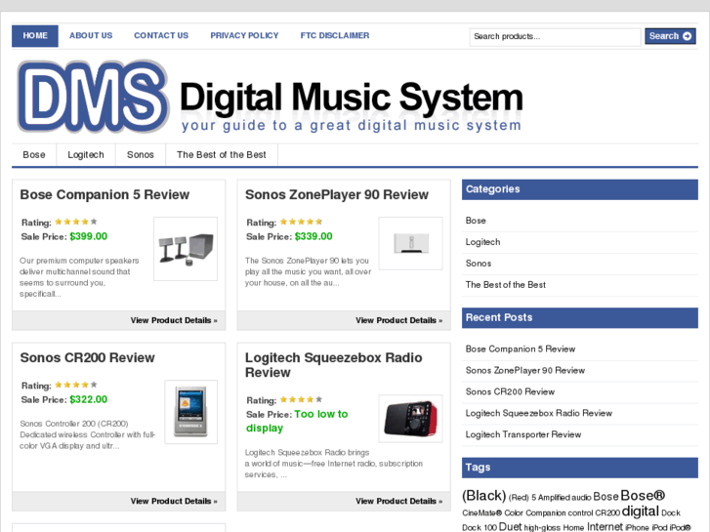Click the Tags sidebar heading

580,468
